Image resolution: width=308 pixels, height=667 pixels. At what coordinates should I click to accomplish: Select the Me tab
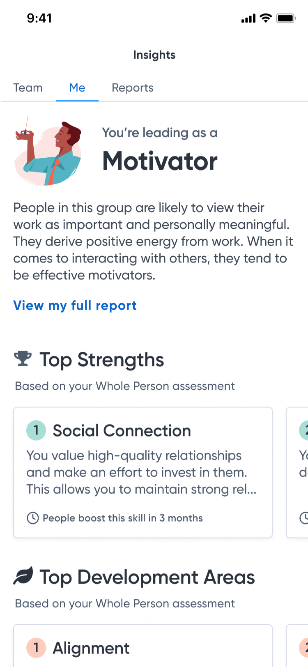coord(77,88)
